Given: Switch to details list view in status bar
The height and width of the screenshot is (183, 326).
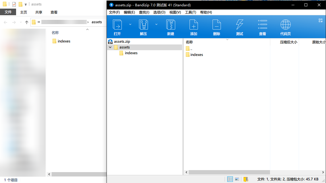Looking at the screenshot, I should (x=230, y=179).
